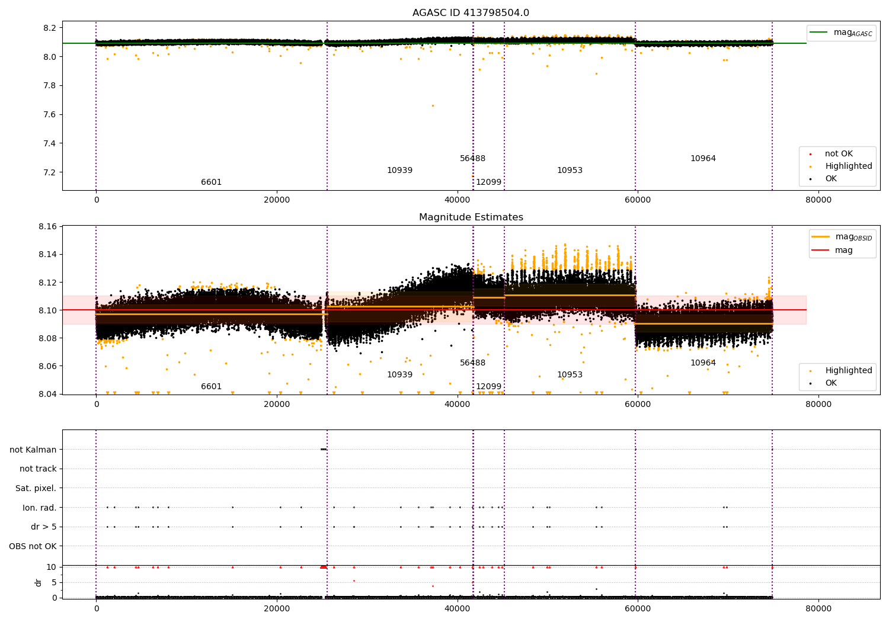
Task: Click obsid label 6601 in the top plot
Action: pos(211,182)
